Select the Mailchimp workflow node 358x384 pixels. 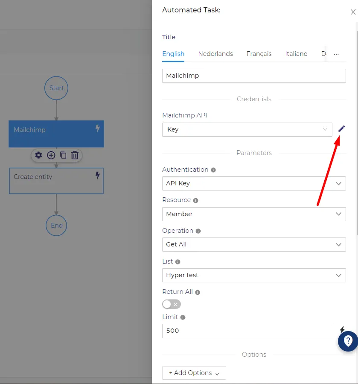point(56,134)
